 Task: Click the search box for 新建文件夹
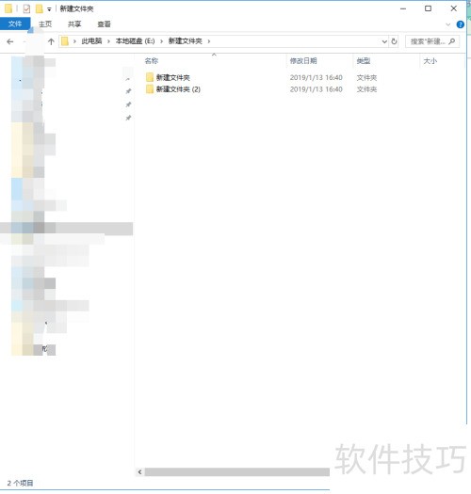click(x=431, y=41)
